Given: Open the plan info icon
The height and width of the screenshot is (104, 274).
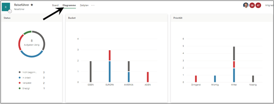Looking at the screenshot, I should [10, 11].
